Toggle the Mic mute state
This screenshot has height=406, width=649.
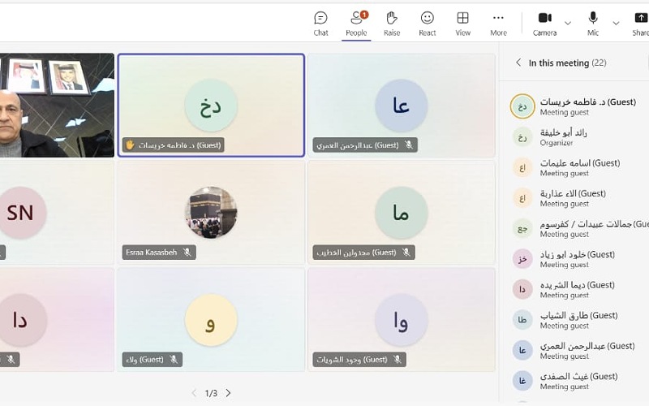pyautogui.click(x=593, y=23)
